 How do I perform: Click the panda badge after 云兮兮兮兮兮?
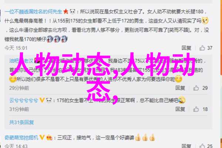49,100
